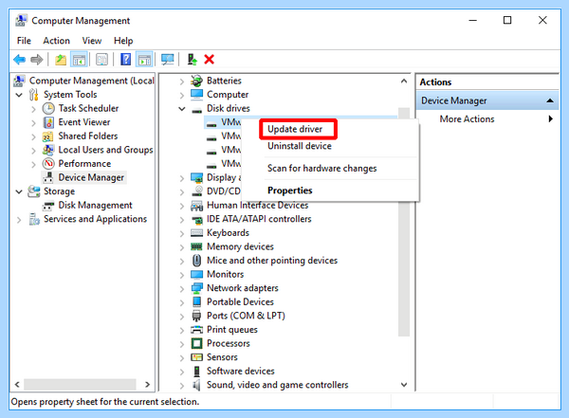The width and height of the screenshot is (569, 418).
Task: Select Computer Management (Local) root node
Action: coord(92,81)
